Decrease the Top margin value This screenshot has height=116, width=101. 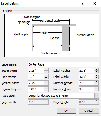[x=46, y=72]
